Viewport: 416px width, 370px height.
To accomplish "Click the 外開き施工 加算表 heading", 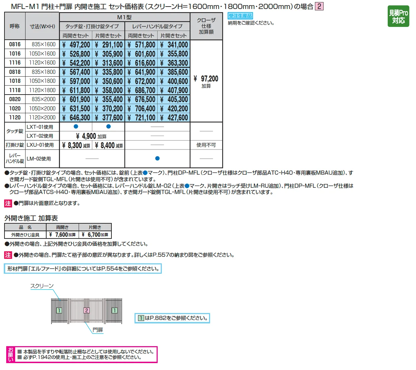I will (31, 218).
